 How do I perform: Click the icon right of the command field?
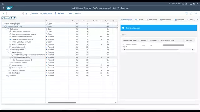(x=27, y=13)
